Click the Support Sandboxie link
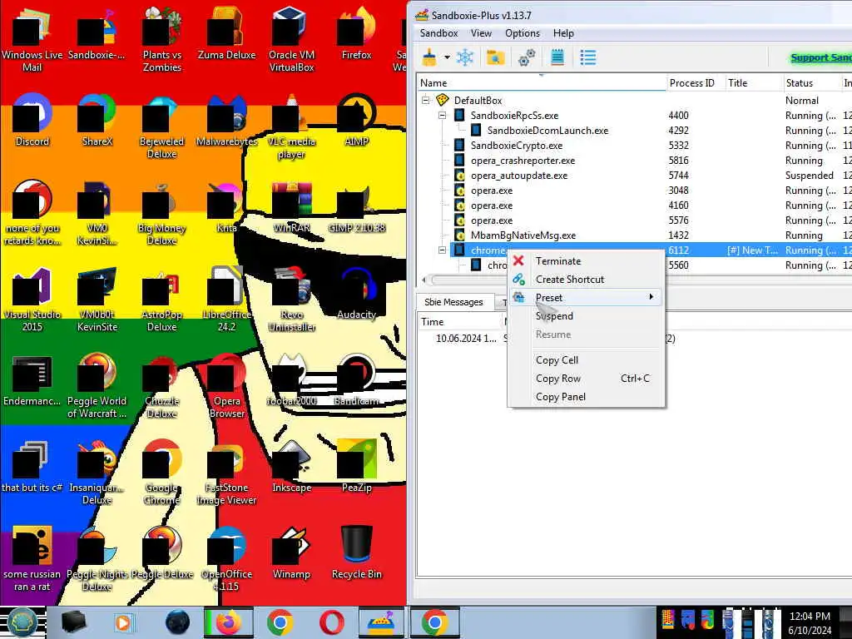The image size is (852, 639). 820,57
